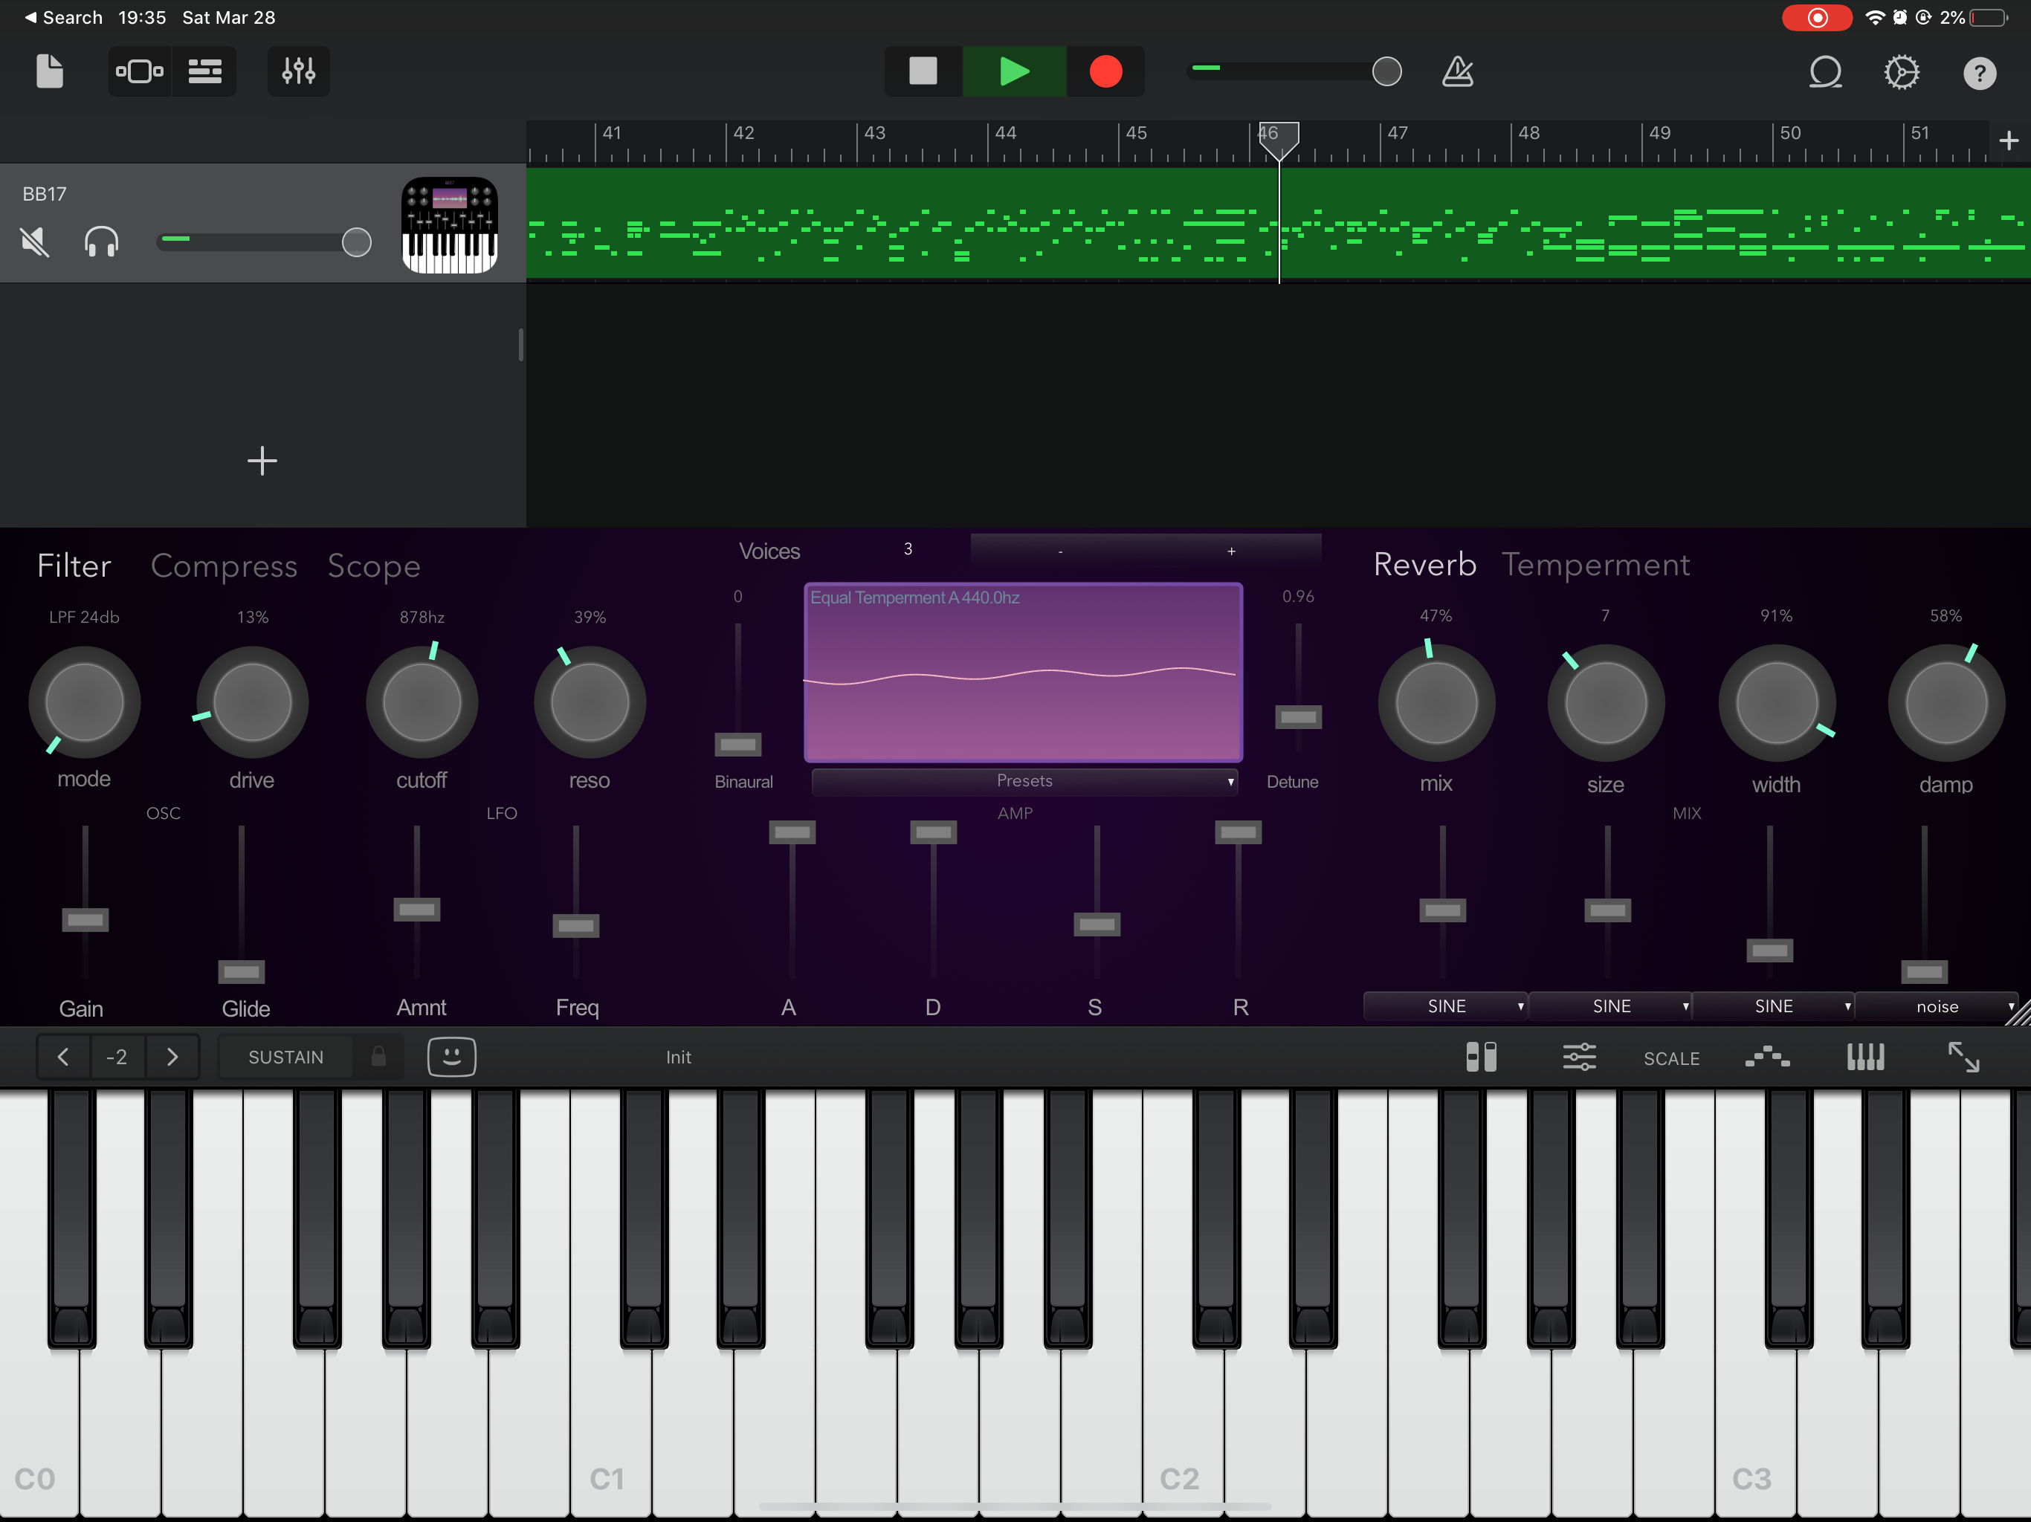Click the filter mode knob
Screen dimensions: 2031x1522
click(x=85, y=702)
